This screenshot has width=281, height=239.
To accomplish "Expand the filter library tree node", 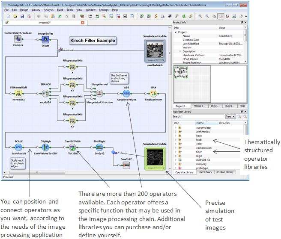I will point(176,152).
